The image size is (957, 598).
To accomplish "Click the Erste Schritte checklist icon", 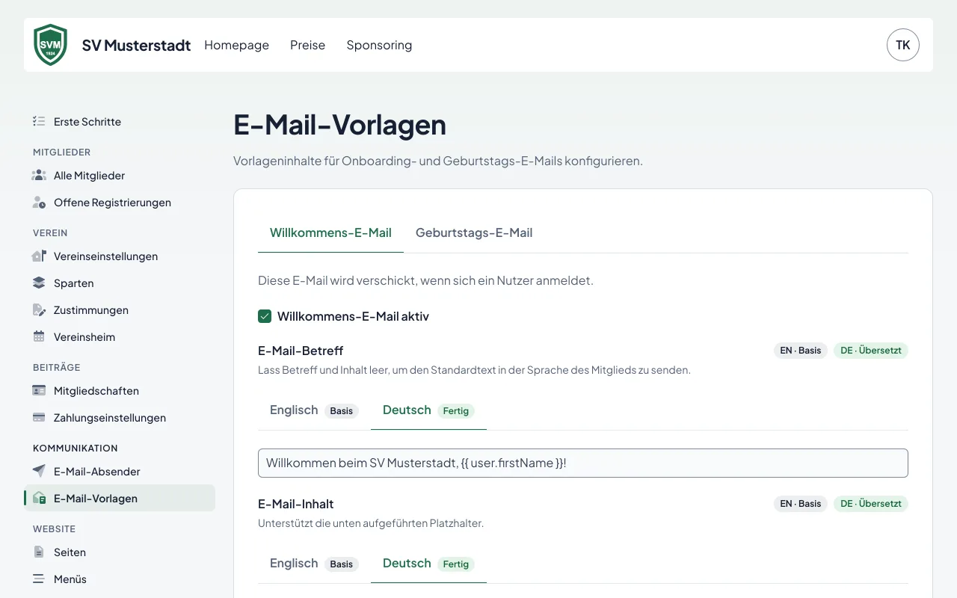I will [x=39, y=121].
